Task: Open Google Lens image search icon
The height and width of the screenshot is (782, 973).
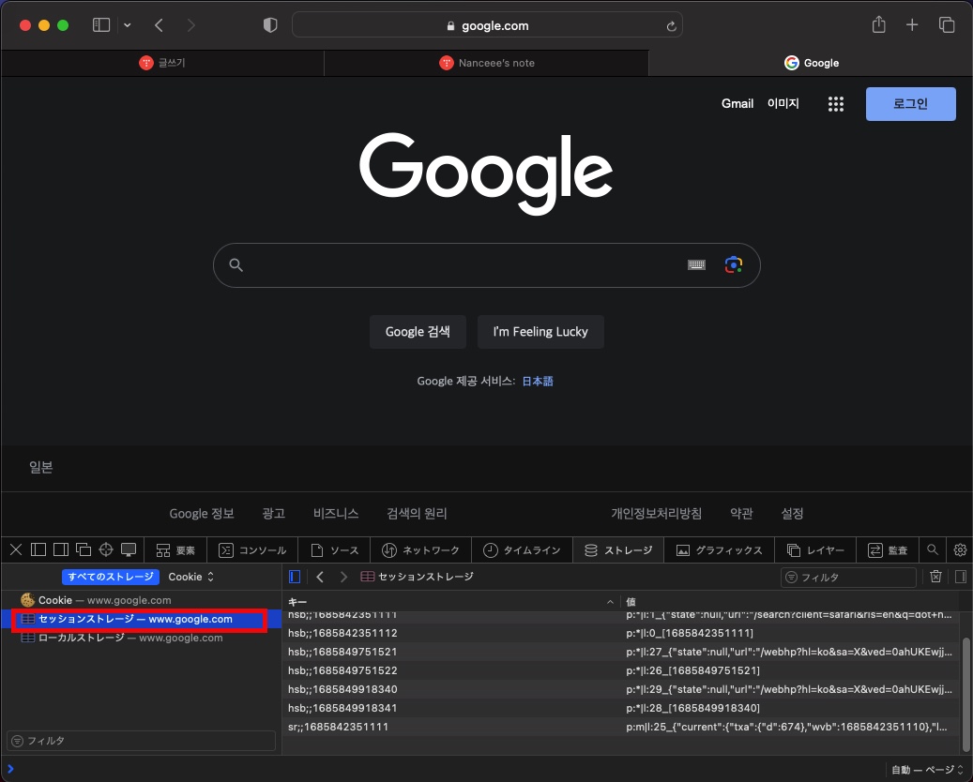Action: tap(734, 264)
